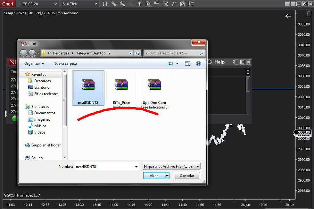This screenshot has width=314, height=209.
Task: Select the ncatRSDNT8 archive file
Action: coord(88,88)
